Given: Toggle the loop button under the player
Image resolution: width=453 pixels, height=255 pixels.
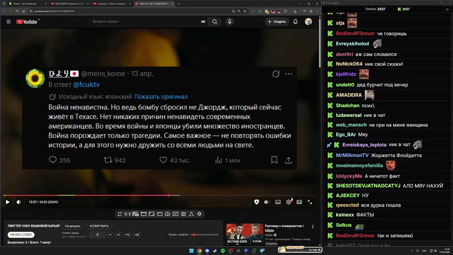Looking at the screenshot, I should pyautogui.click(x=120, y=214).
